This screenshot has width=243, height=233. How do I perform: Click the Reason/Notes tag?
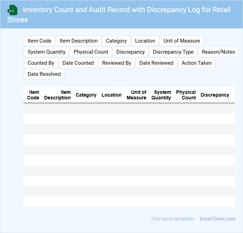click(218, 52)
